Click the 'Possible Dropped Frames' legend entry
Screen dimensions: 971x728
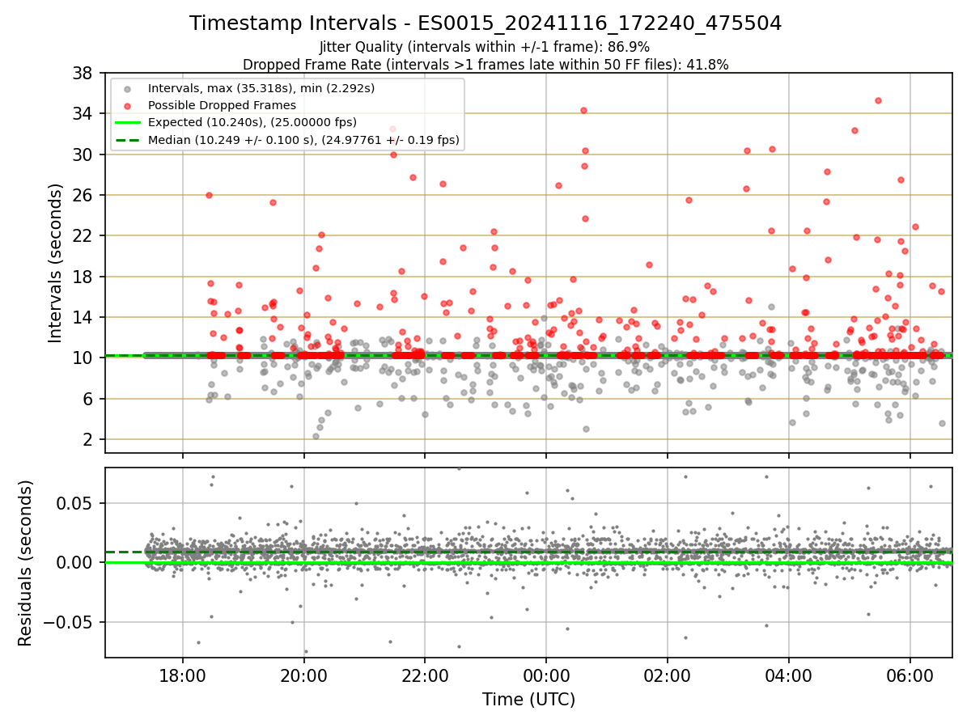222,105
